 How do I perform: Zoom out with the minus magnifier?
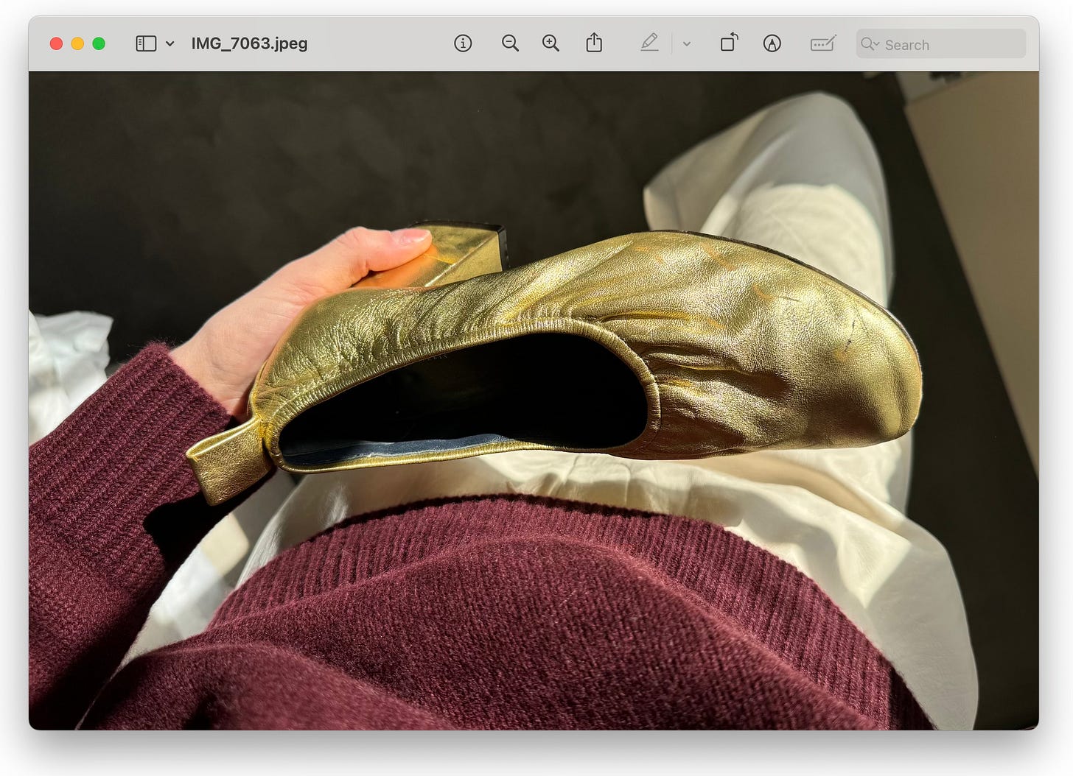pyautogui.click(x=510, y=43)
